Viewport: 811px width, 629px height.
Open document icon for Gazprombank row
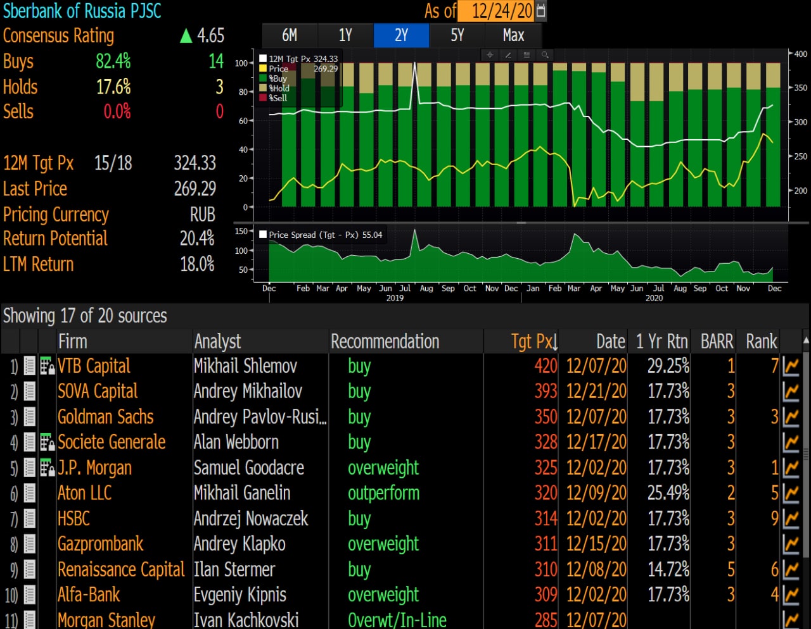29,544
